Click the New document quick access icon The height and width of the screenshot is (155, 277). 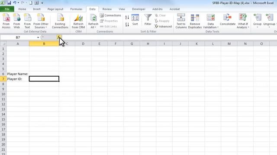(x=31, y=3)
